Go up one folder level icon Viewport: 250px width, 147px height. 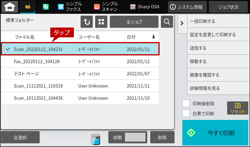click(86, 22)
